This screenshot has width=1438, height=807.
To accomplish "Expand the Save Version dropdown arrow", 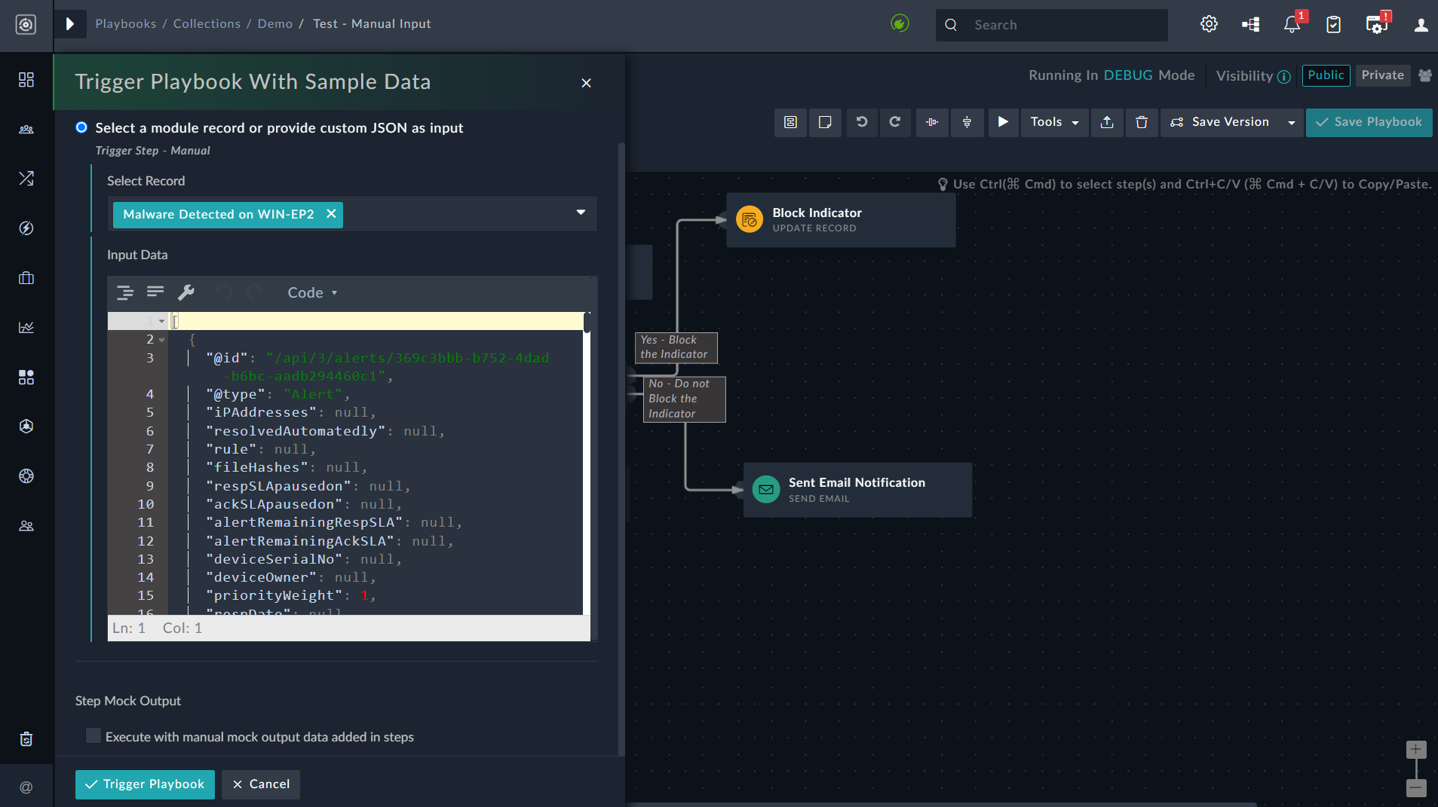I will [1290, 122].
